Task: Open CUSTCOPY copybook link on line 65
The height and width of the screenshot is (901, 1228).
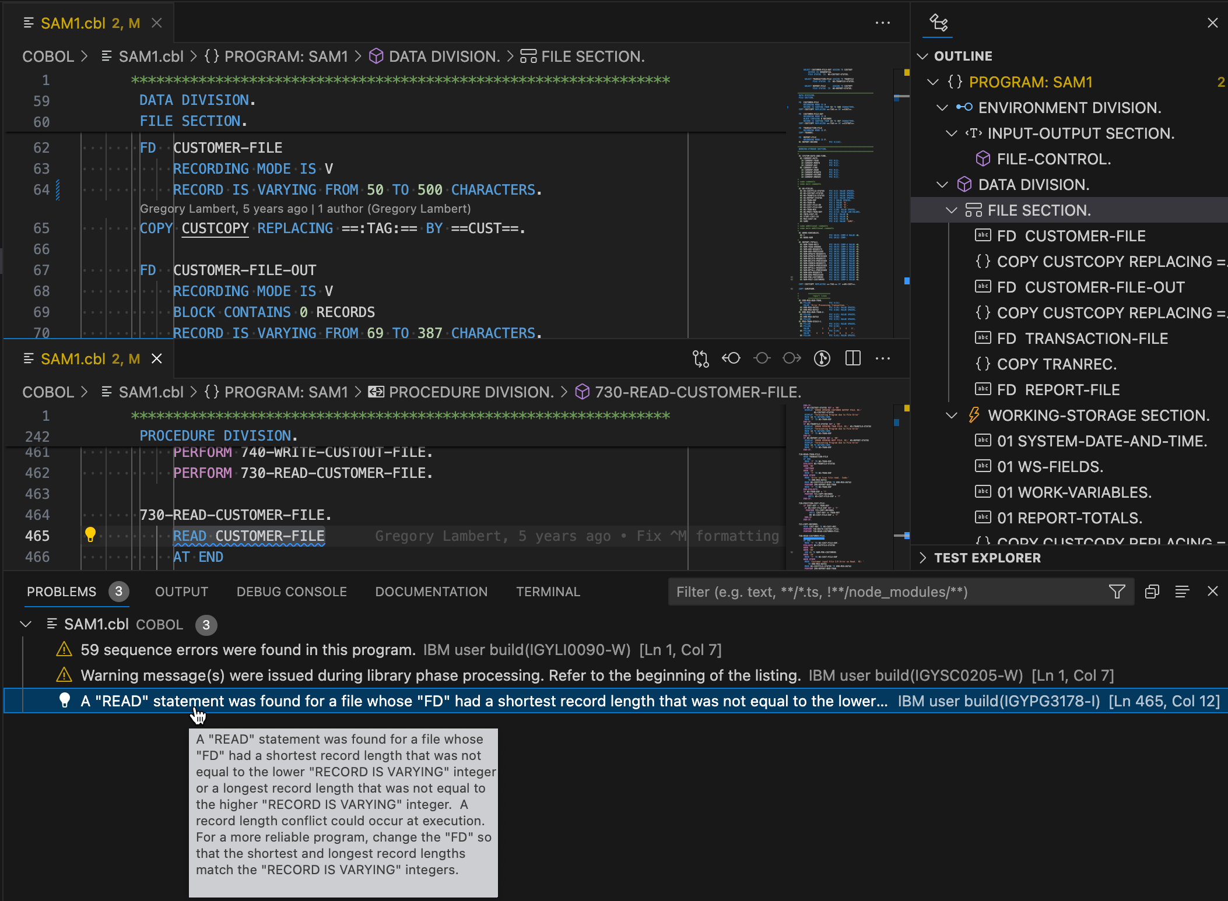Action: pyautogui.click(x=215, y=228)
